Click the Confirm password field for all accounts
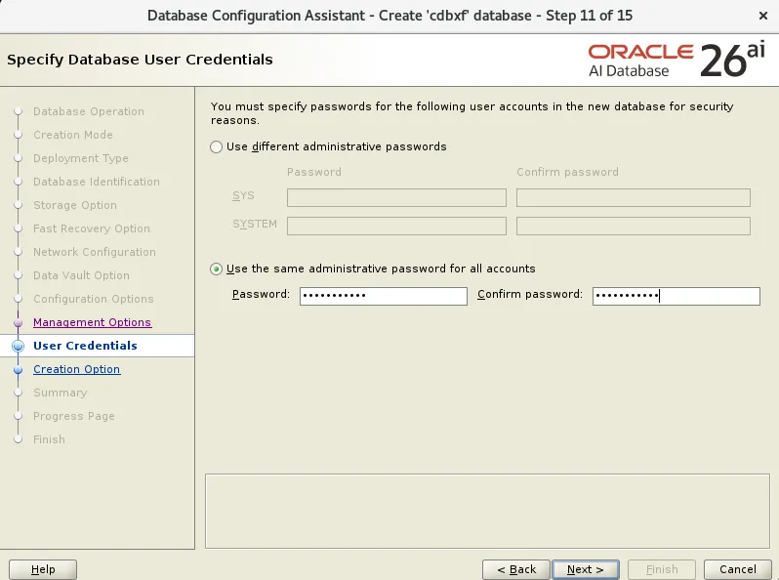Screen dimensions: 779x580 (676, 296)
